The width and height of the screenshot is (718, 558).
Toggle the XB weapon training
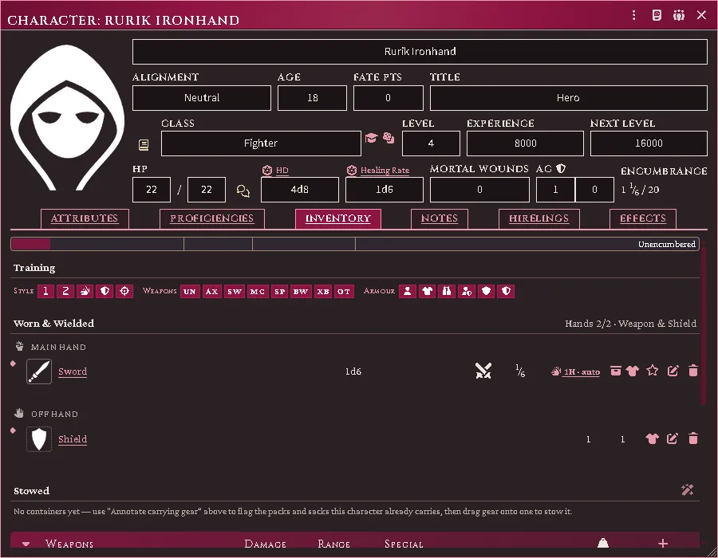323,291
